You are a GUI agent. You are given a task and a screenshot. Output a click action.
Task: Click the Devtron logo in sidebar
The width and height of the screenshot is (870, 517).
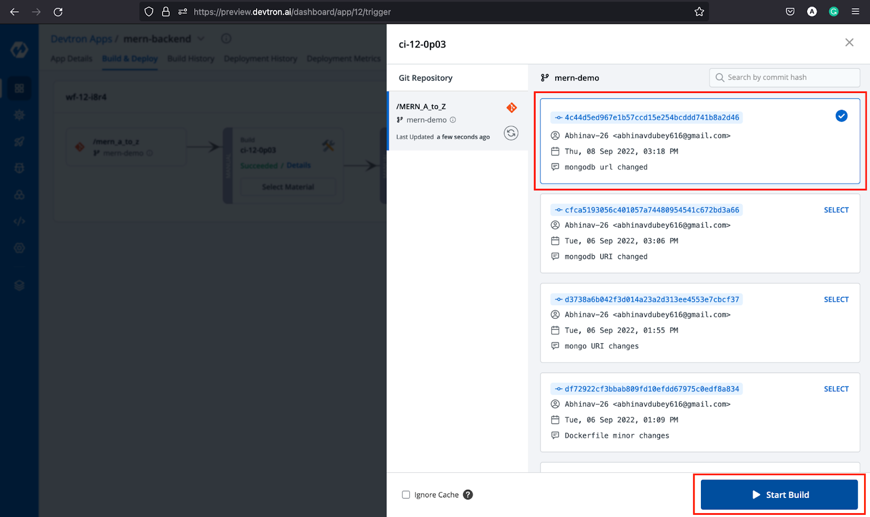coord(19,50)
